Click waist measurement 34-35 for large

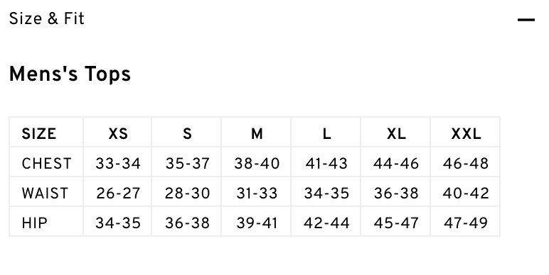coord(326,193)
